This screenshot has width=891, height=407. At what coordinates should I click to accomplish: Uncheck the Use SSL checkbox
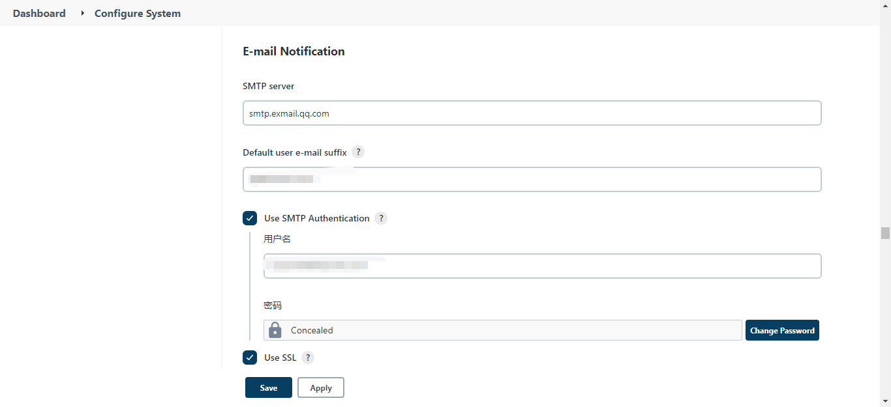[x=250, y=358]
